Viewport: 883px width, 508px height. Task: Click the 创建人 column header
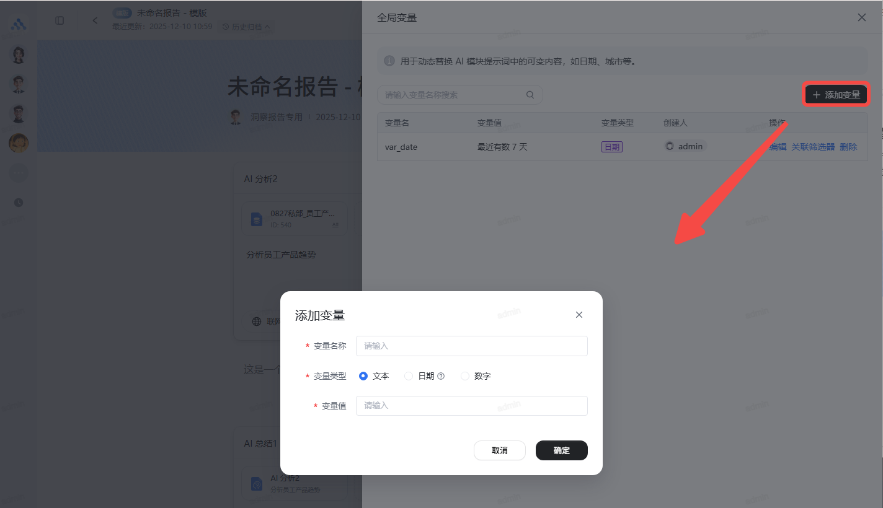[675, 123]
